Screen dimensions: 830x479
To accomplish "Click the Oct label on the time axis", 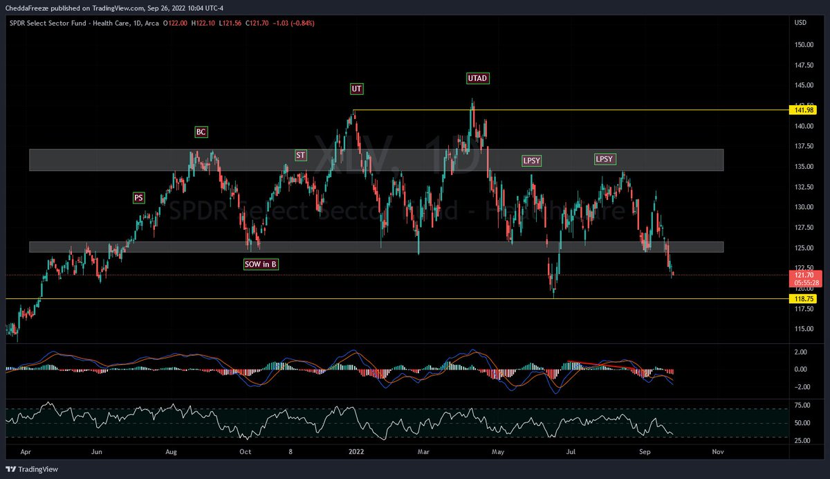I will (245, 451).
